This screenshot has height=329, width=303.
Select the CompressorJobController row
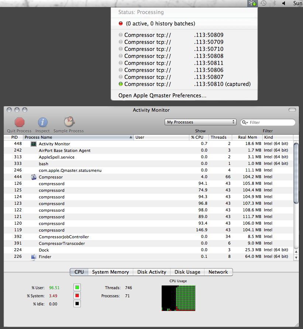click(x=148, y=237)
